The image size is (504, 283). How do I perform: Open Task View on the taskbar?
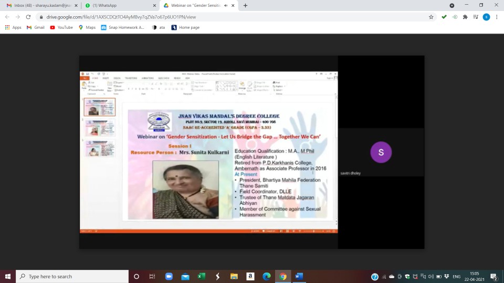(152, 276)
